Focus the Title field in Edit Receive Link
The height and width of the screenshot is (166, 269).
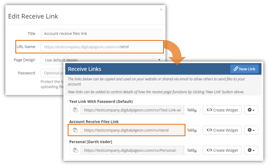click(x=101, y=34)
